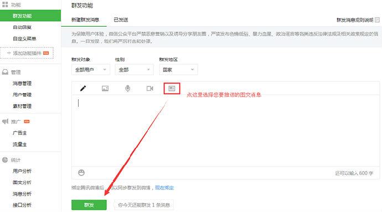The width and height of the screenshot is (382, 212).
Task: Pick the video camera message icon
Action: [150, 89]
